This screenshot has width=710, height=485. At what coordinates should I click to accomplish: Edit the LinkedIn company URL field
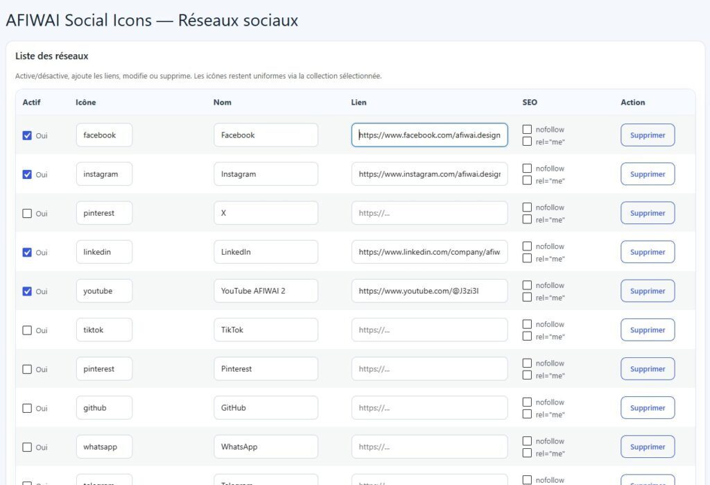(429, 252)
